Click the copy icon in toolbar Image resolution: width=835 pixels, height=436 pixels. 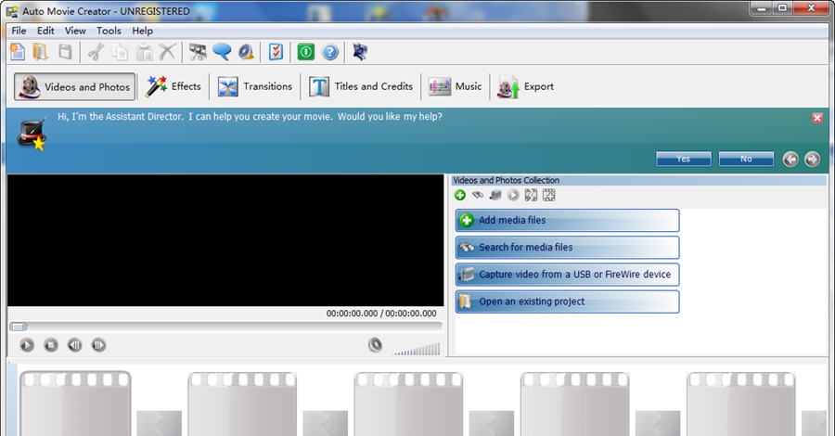click(x=121, y=52)
